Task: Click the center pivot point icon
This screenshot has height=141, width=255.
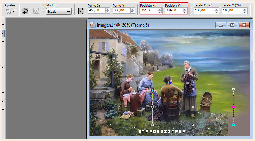Action: pos(81,11)
